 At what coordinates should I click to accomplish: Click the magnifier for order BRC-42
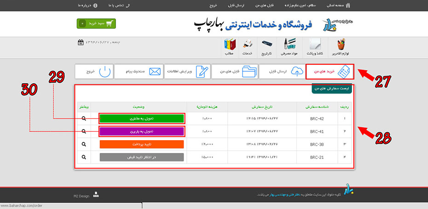[84, 119]
